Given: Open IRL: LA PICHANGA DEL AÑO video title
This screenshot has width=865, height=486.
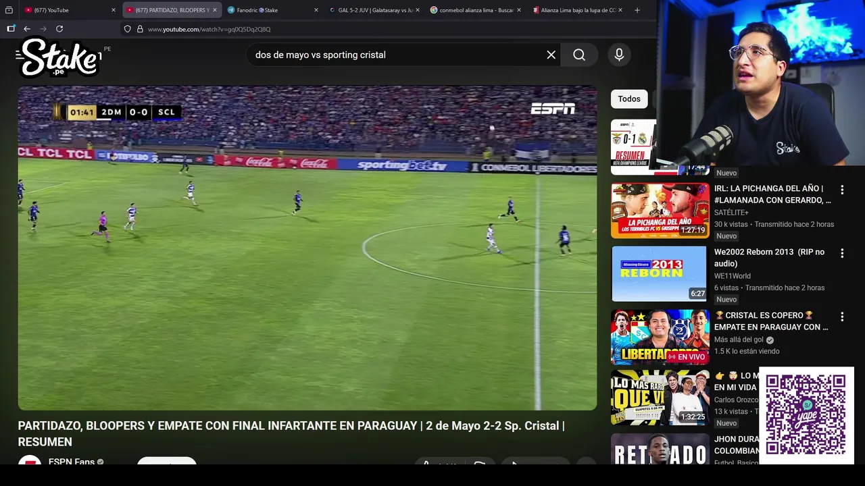Looking at the screenshot, I should (x=772, y=194).
